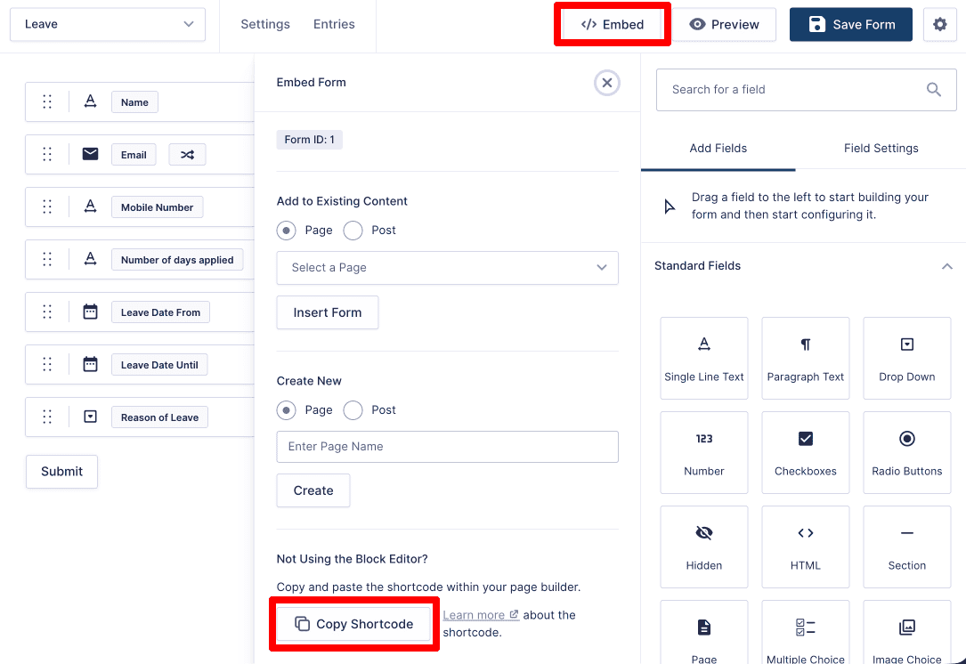Save the form with Save Form
This screenshot has height=664, width=966.
click(x=851, y=25)
